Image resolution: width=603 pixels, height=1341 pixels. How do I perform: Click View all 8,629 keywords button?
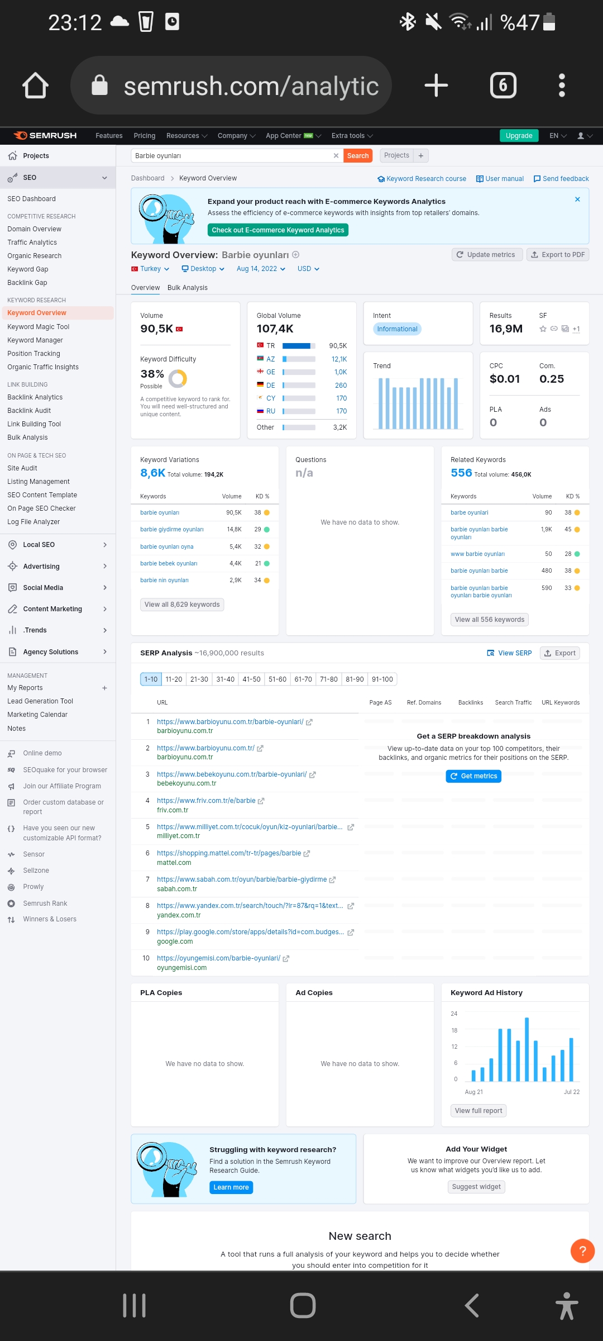tap(182, 605)
